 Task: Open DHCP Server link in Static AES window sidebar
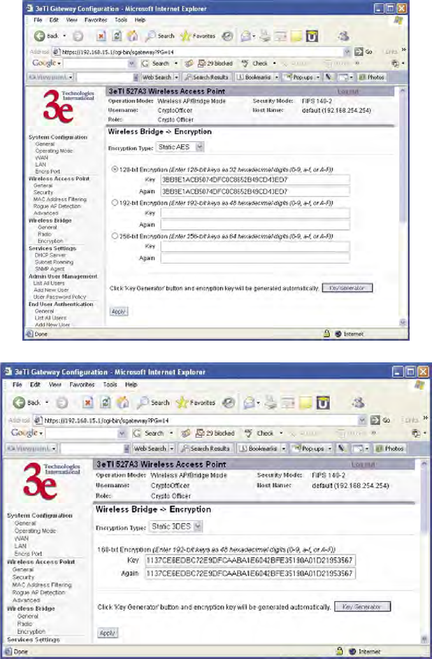coord(50,255)
